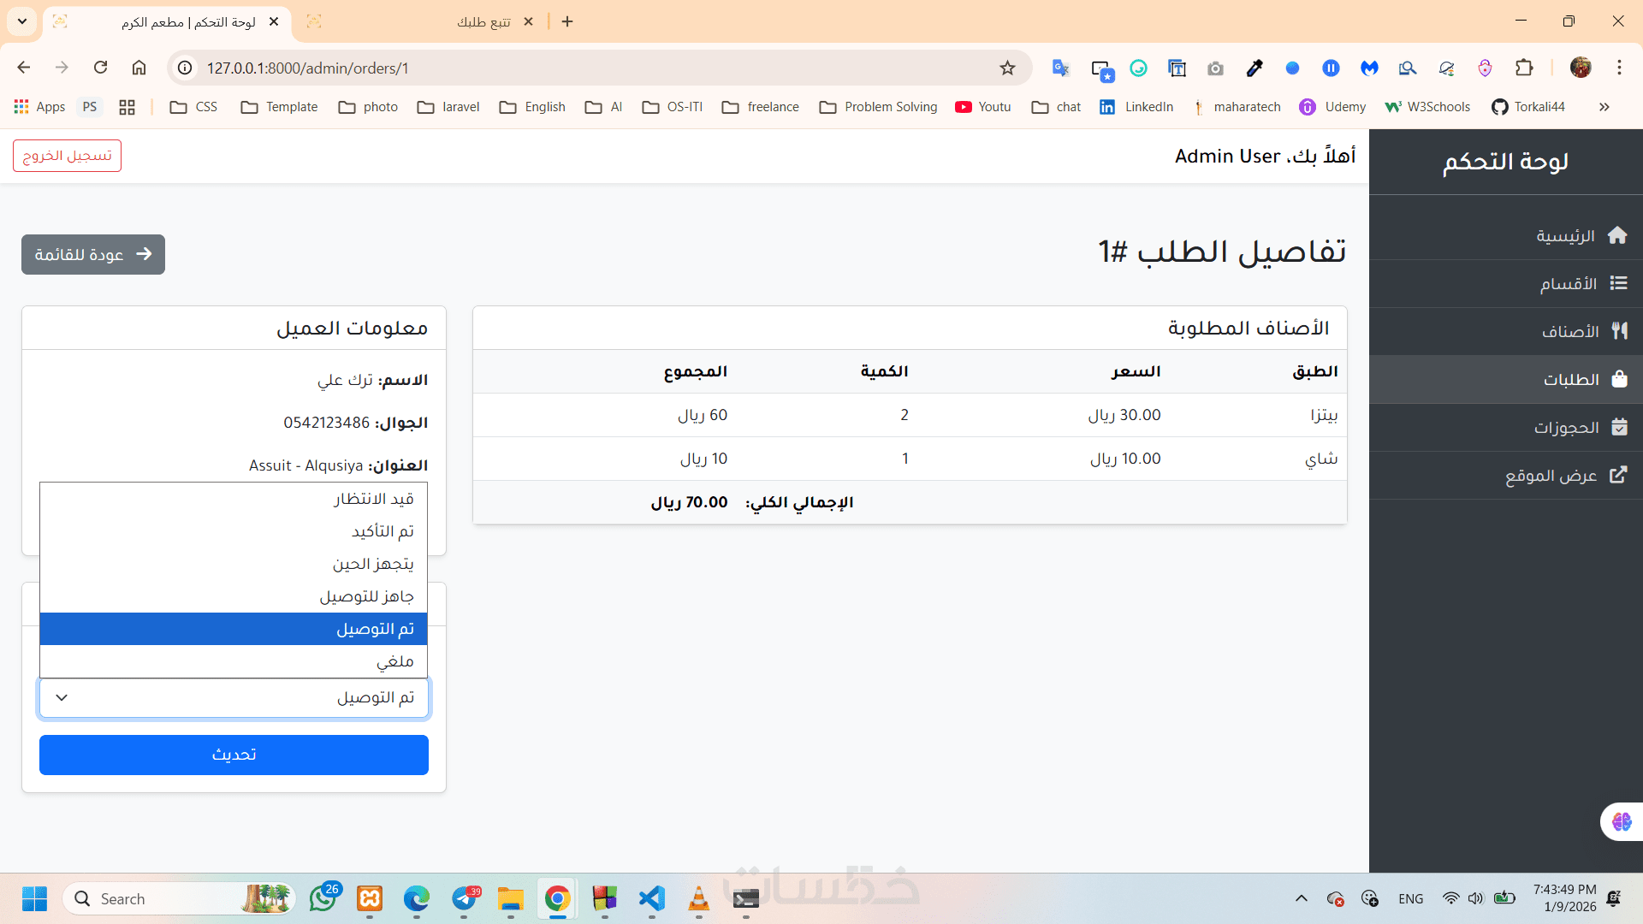Open الأقسام via its list icon
This screenshot has width=1643, height=924.
point(1618,283)
